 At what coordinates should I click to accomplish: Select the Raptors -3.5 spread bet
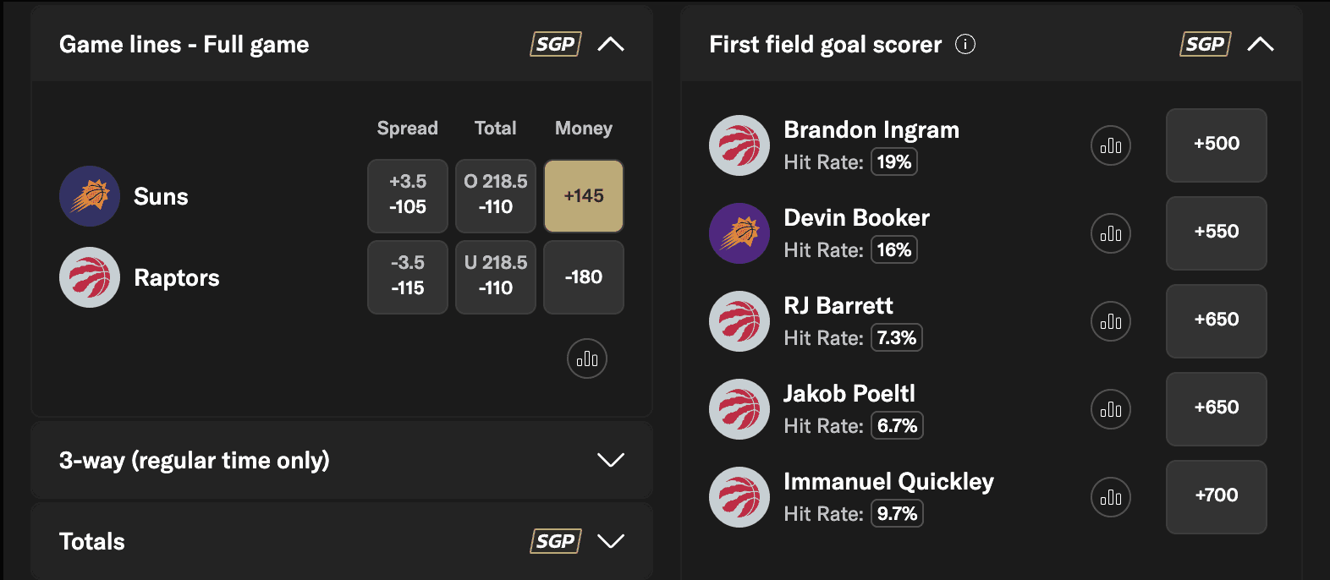[407, 277]
